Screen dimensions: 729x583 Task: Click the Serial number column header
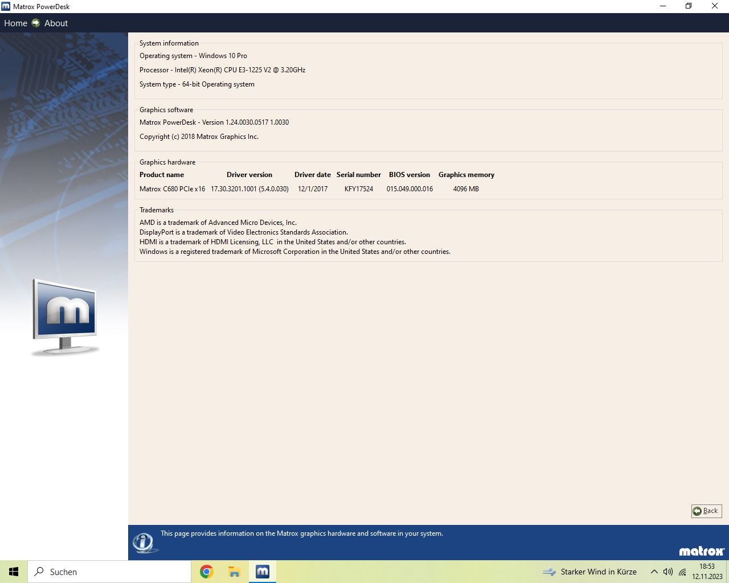(359, 175)
